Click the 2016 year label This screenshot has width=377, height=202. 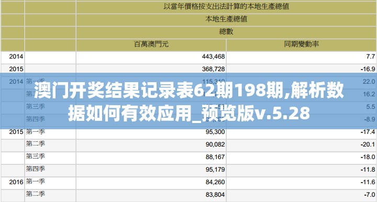pos(16,182)
